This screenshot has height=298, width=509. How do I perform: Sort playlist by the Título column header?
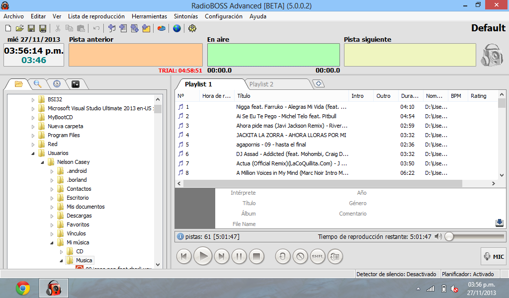[x=291, y=96]
